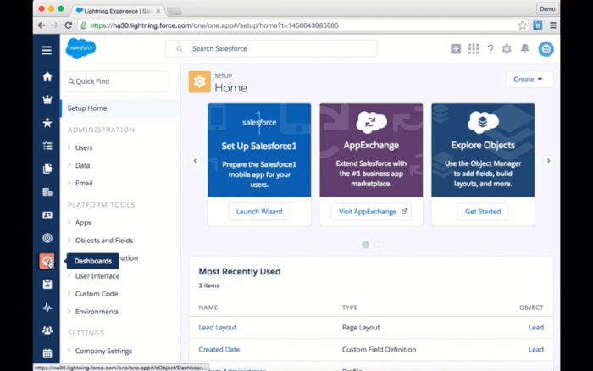Click the Set Up Salesforce1 card image

pos(259,150)
